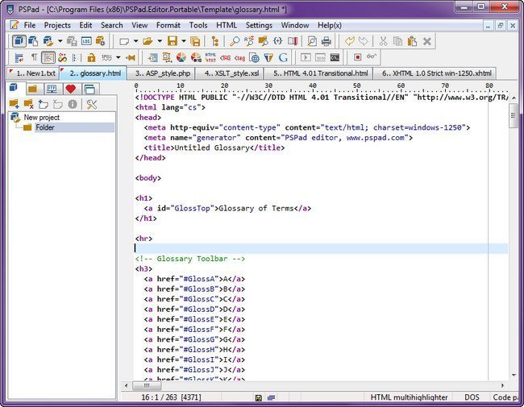Select the New project tree node

[x=41, y=118]
